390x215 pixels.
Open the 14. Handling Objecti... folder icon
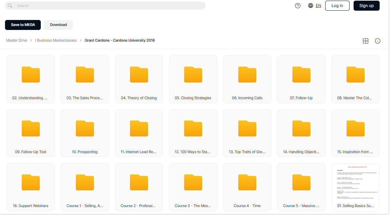[x=301, y=128]
